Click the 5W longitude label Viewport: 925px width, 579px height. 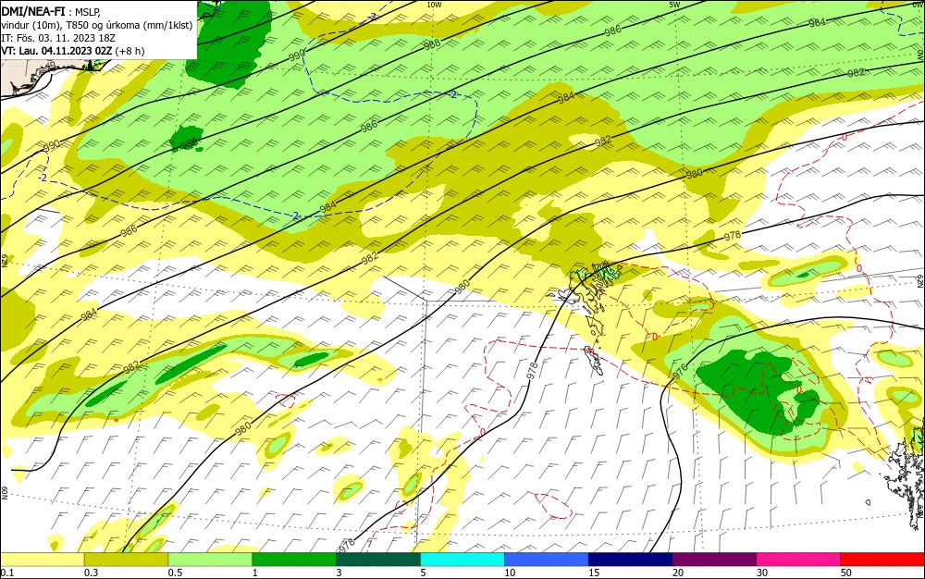coord(675,5)
